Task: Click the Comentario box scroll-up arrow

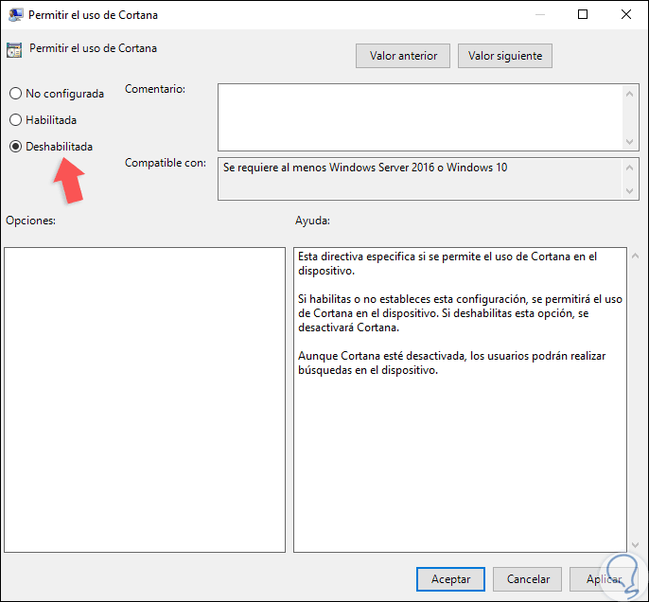Action: pyautogui.click(x=629, y=94)
